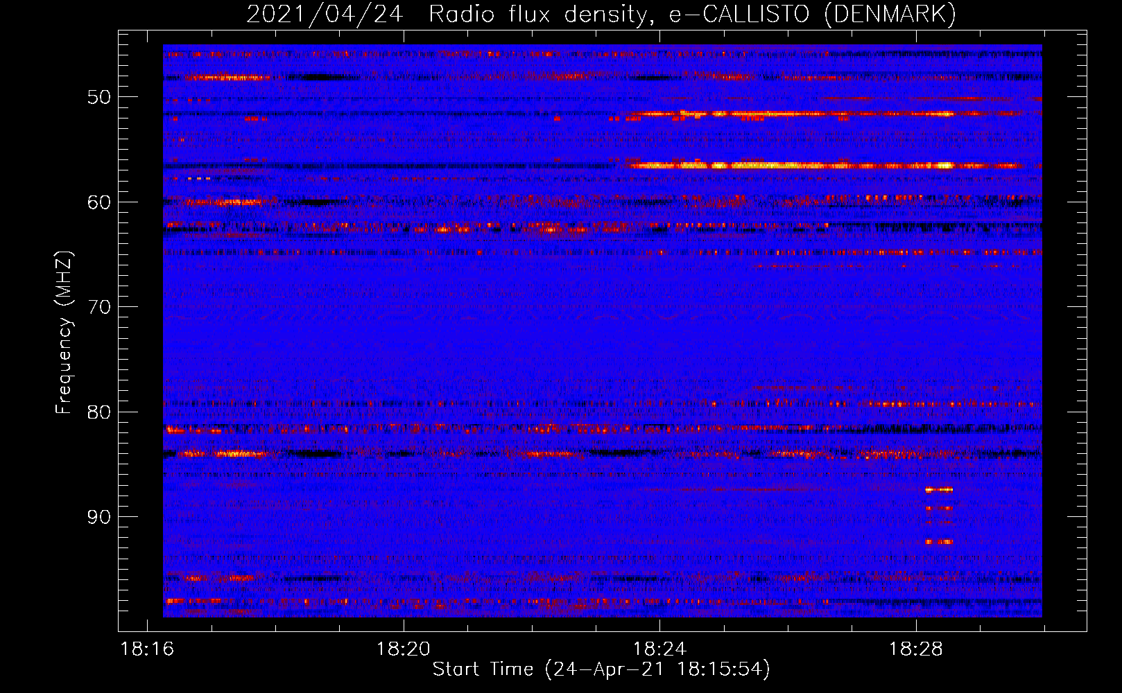Click the 18:20 time tick label
This screenshot has height=693, width=1122.
coord(404,649)
